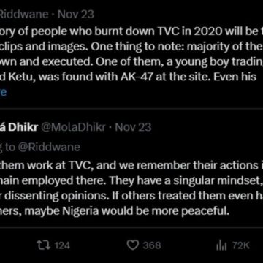Image resolution: width=263 pixels, height=263 pixels.
Task: Open tweet line about burnt down TVC
Action: (x=131, y=30)
